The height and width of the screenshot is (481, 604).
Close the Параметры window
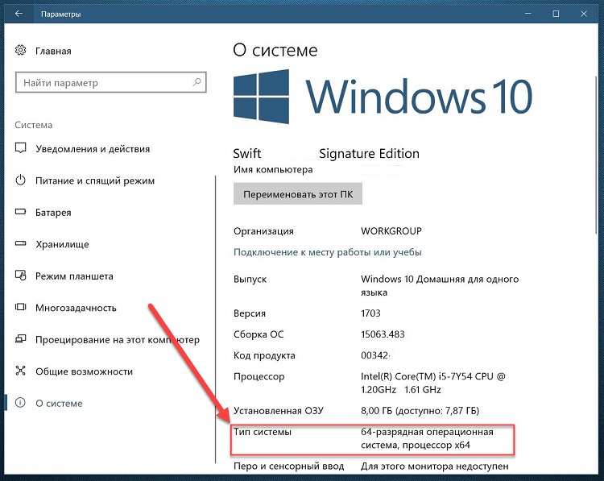(584, 14)
